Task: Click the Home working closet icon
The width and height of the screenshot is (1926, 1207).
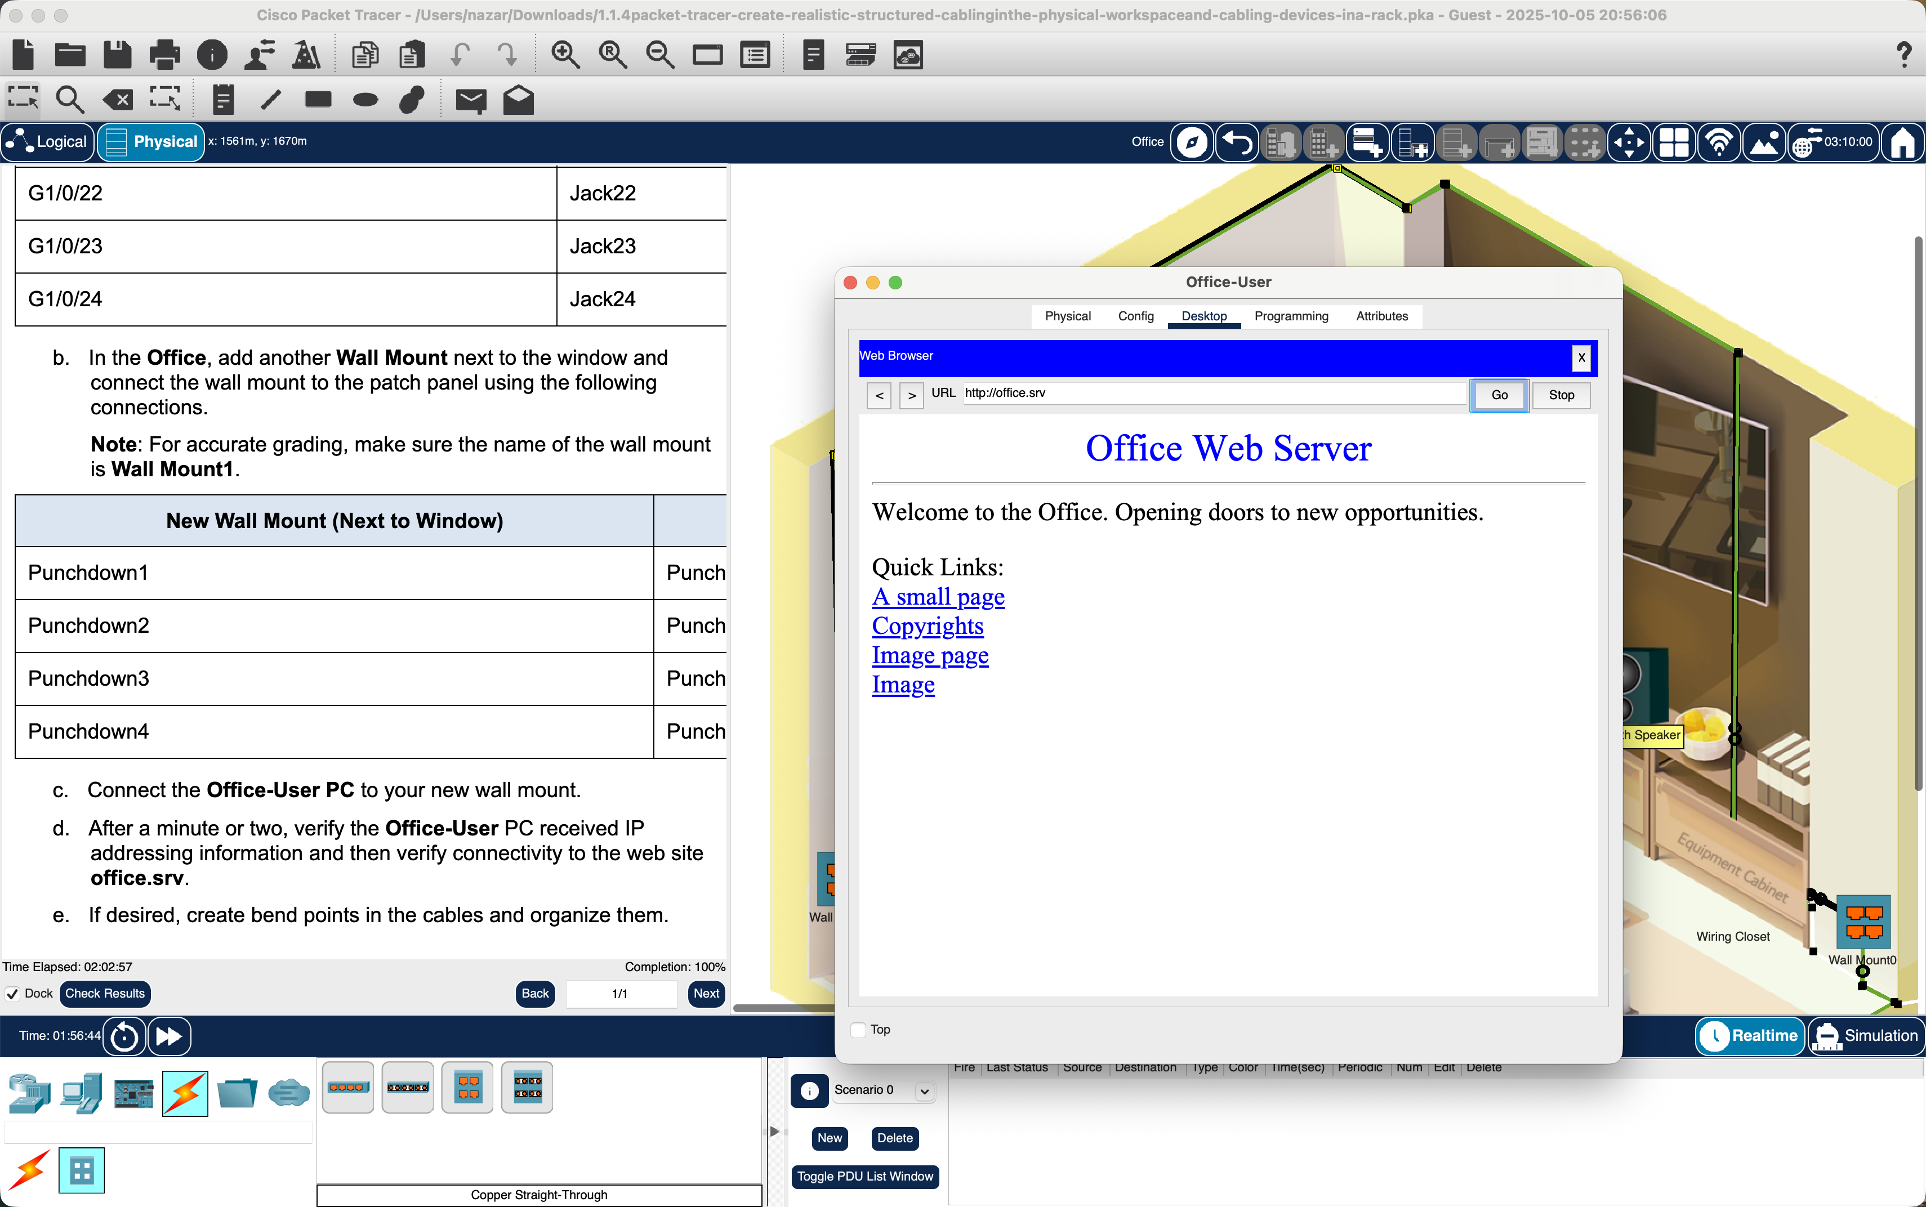Action: (x=1903, y=142)
